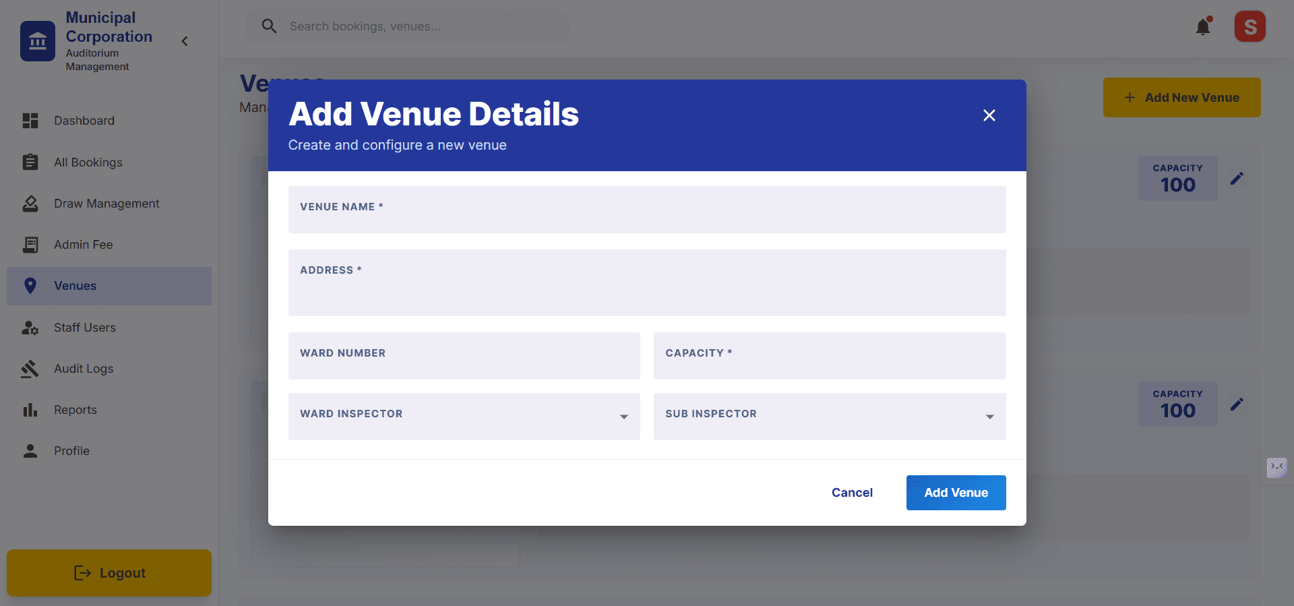Open the Reports section
This screenshot has height=606, width=1294.
coord(109,410)
